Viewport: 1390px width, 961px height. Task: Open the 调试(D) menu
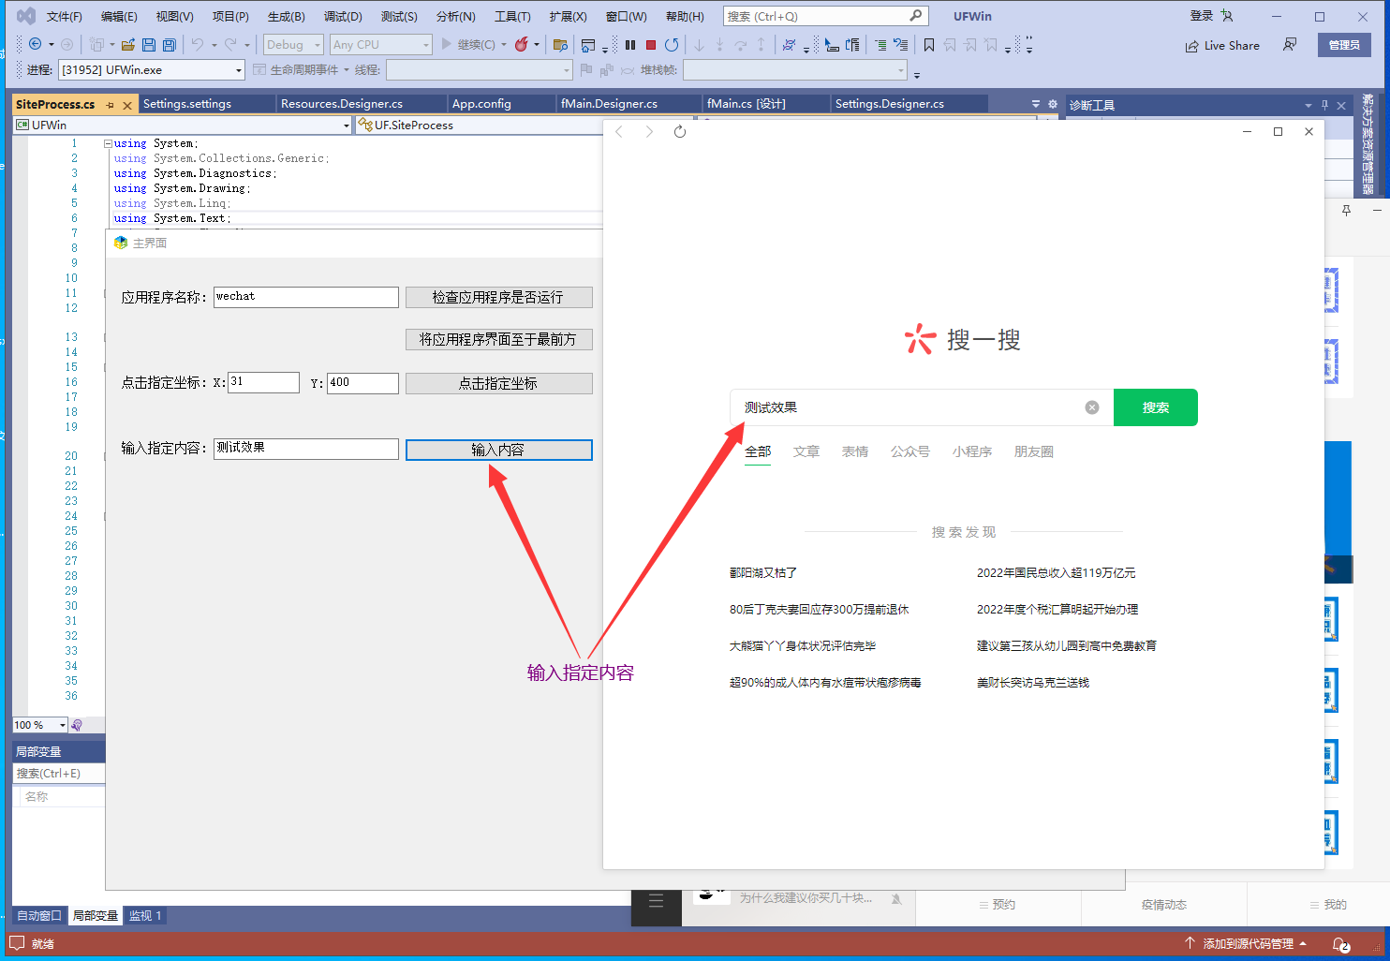pyautogui.click(x=343, y=16)
